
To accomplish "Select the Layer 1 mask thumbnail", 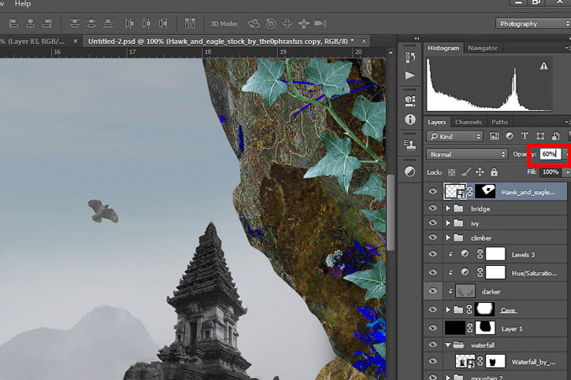I will point(485,328).
